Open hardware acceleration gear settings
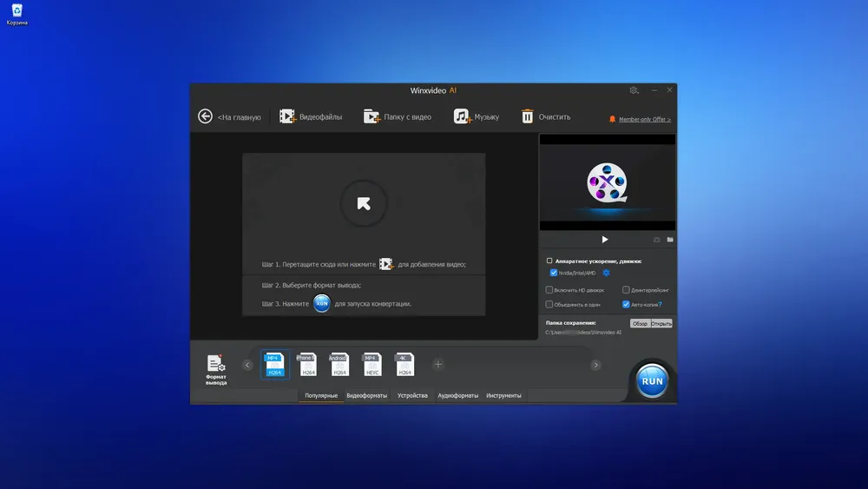Viewport: 868px width, 489px height. (x=606, y=273)
